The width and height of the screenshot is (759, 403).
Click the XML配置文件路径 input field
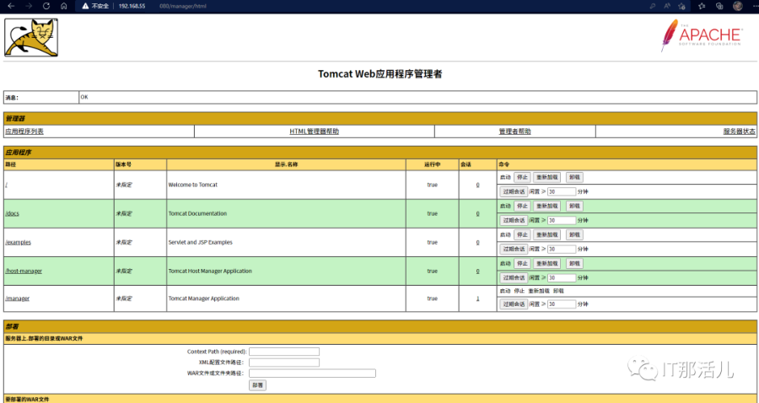click(284, 363)
